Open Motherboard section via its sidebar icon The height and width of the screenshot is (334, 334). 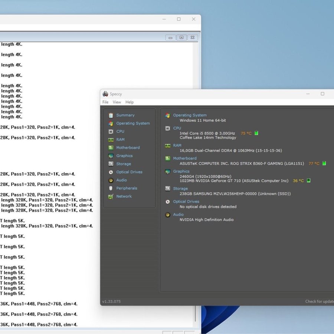point(111,148)
